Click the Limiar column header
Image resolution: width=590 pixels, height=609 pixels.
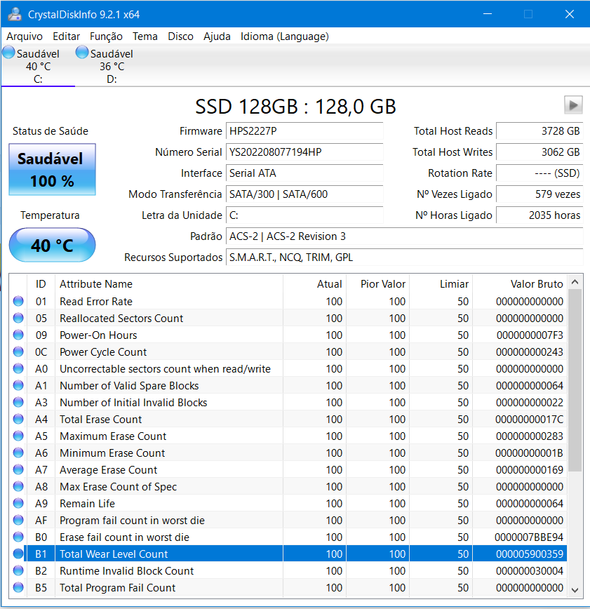click(x=441, y=284)
